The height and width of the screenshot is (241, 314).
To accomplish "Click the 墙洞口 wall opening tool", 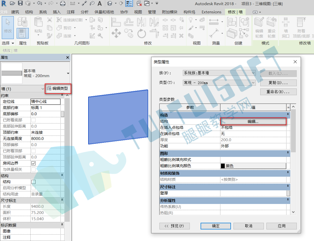I will tap(286, 28).
